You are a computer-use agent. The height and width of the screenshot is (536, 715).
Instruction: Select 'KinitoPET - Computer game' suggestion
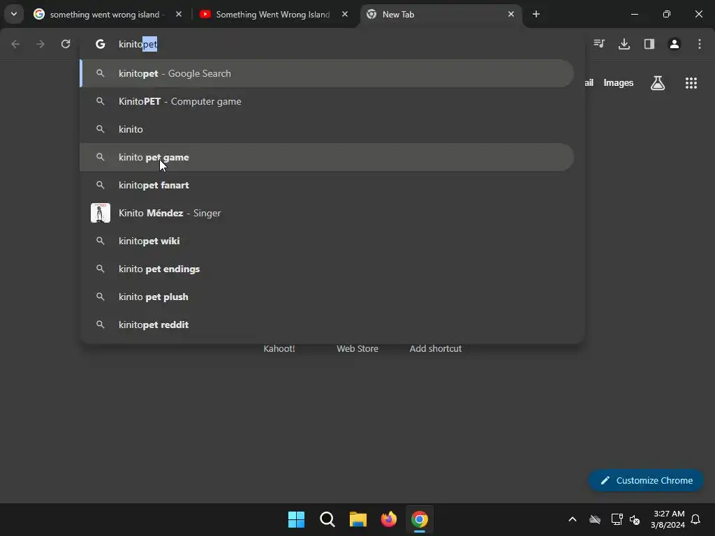pos(327,101)
